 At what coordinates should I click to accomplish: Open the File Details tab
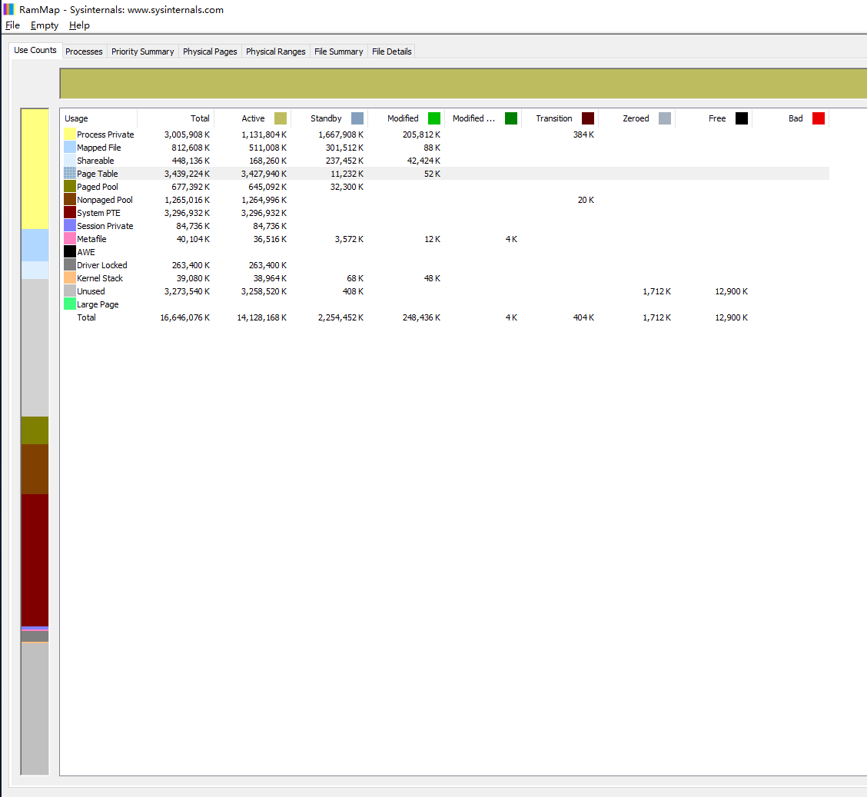392,51
